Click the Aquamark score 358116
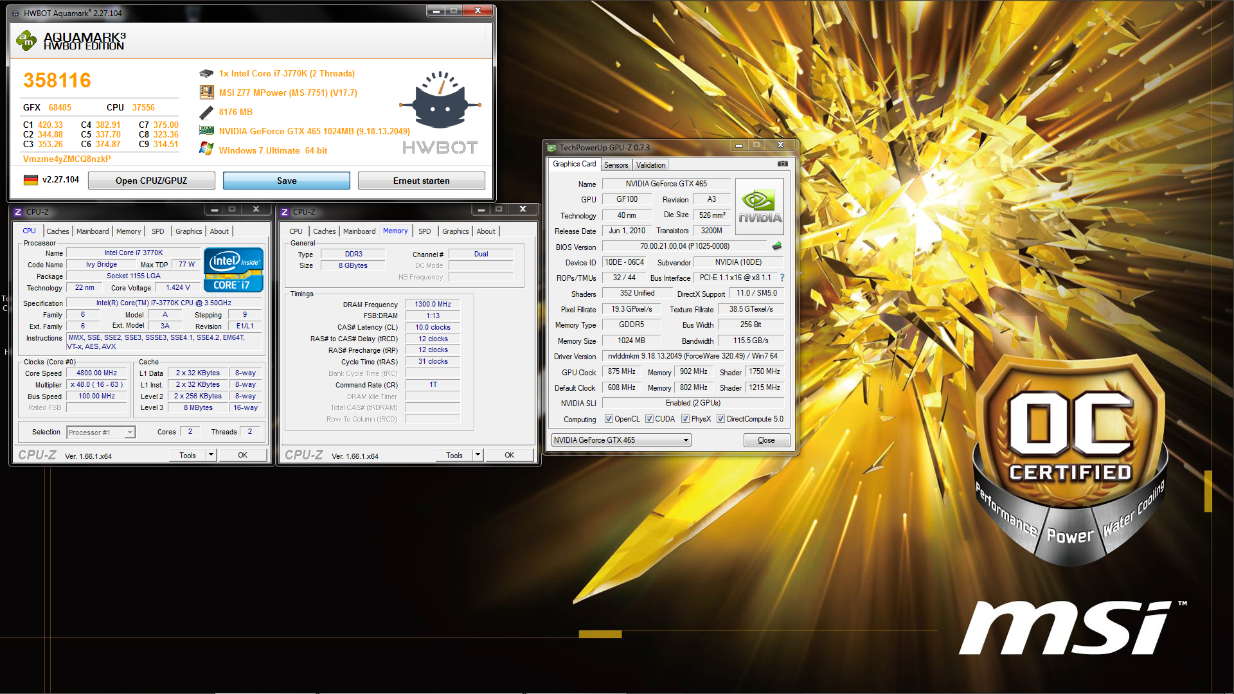The image size is (1234, 694). pyautogui.click(x=57, y=80)
